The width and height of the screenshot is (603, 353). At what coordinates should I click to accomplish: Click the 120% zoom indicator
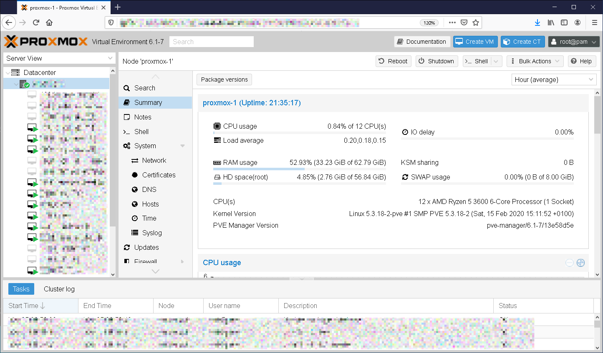[x=429, y=22]
